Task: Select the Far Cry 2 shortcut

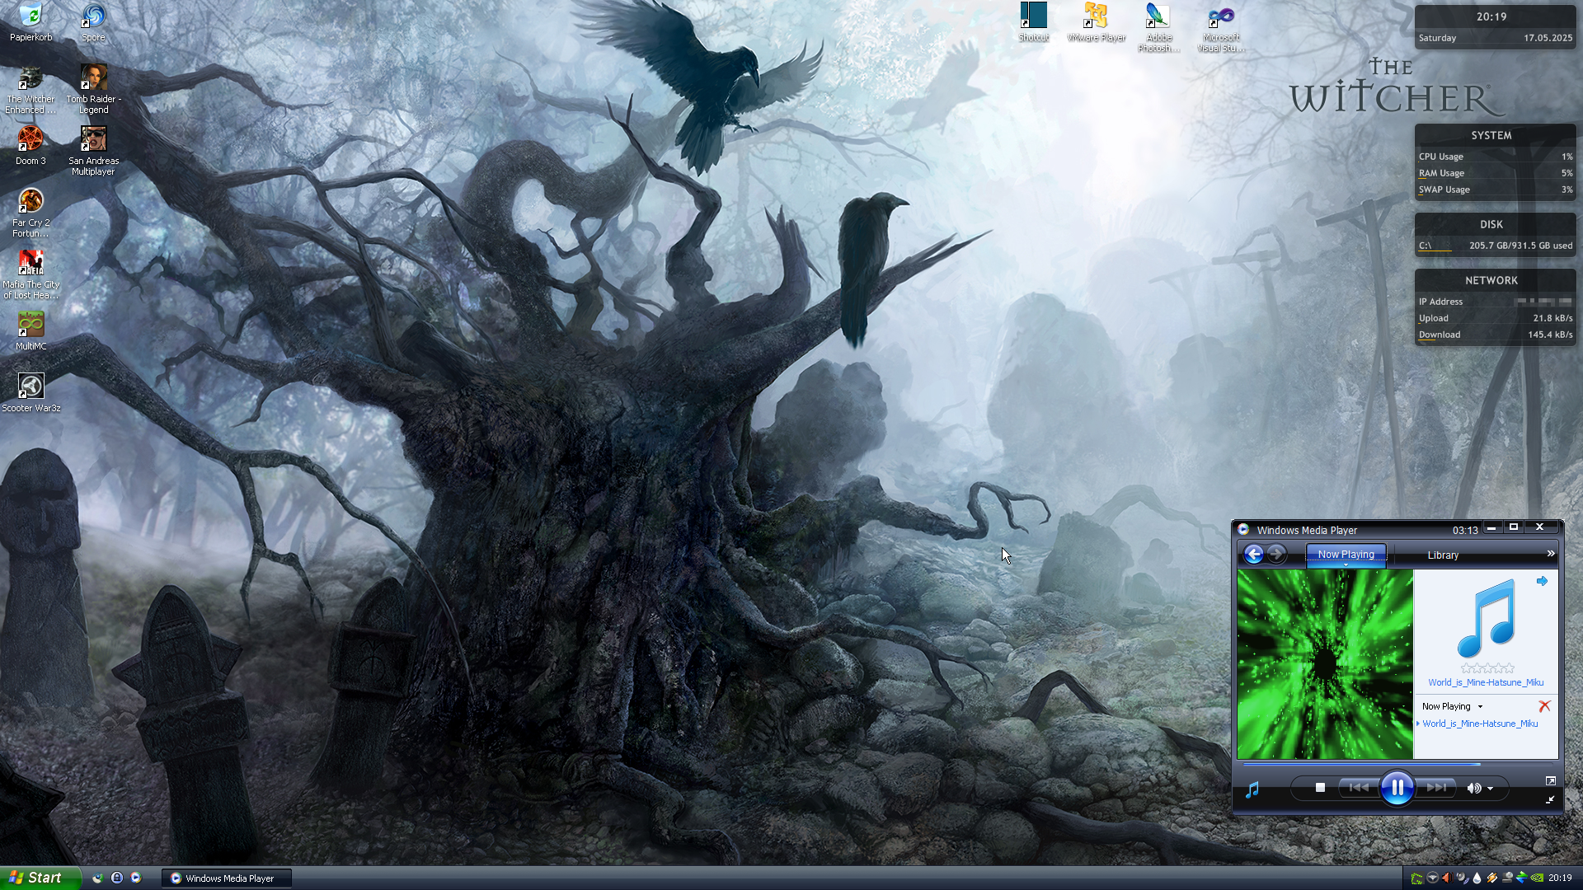Action: coord(31,213)
